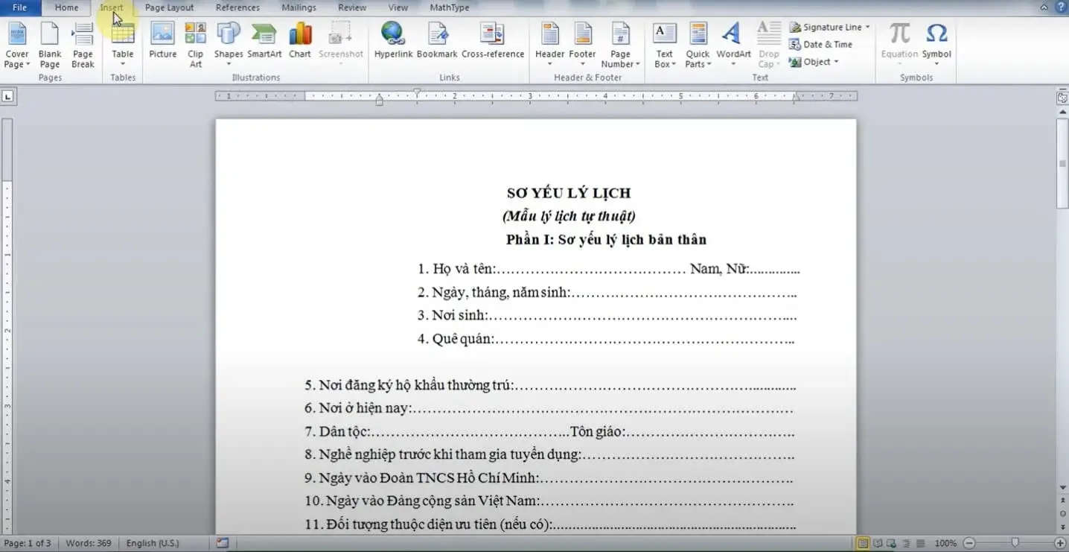Click the scroll down arrow
1069x552 pixels.
click(1062, 487)
